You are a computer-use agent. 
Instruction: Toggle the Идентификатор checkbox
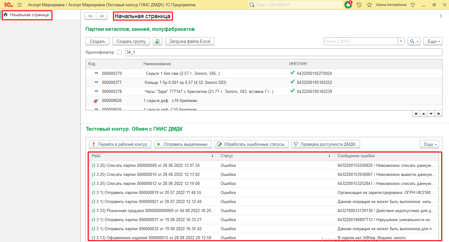119,52
